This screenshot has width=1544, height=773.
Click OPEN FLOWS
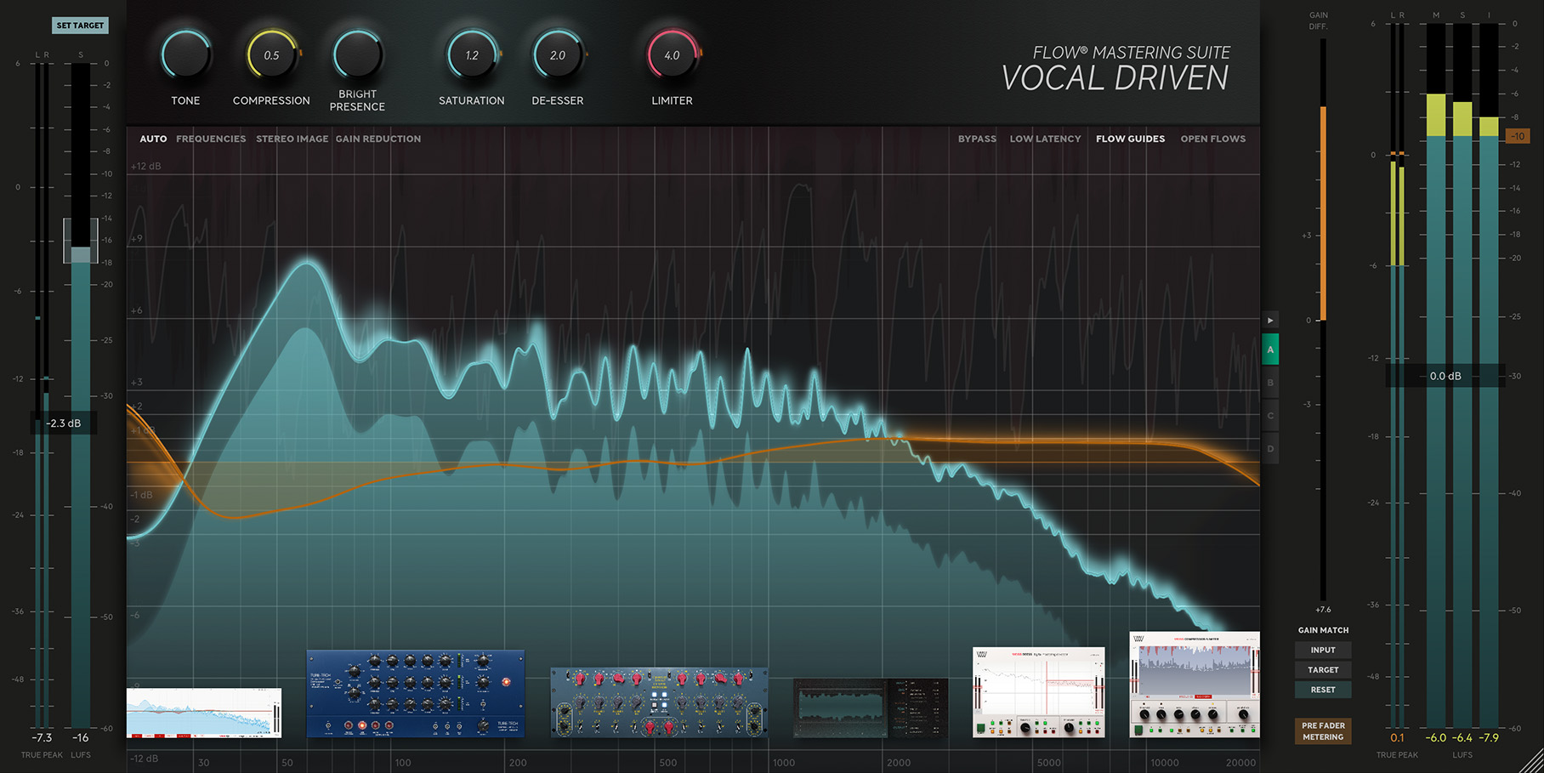coord(1212,139)
